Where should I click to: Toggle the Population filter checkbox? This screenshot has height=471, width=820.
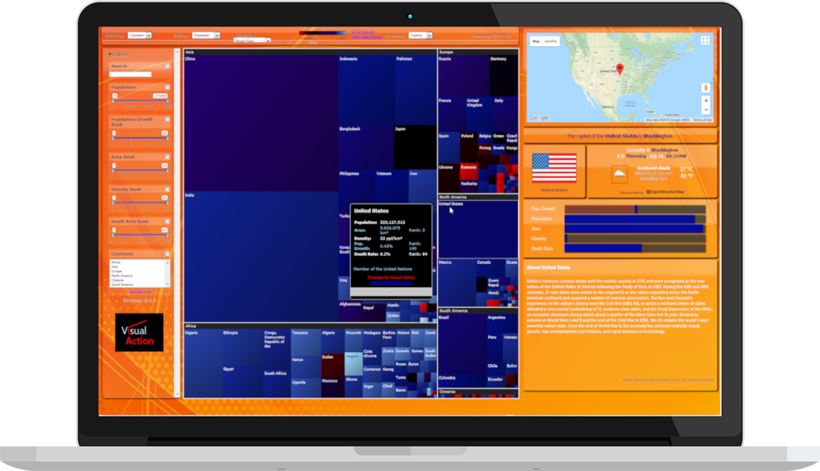(168, 87)
